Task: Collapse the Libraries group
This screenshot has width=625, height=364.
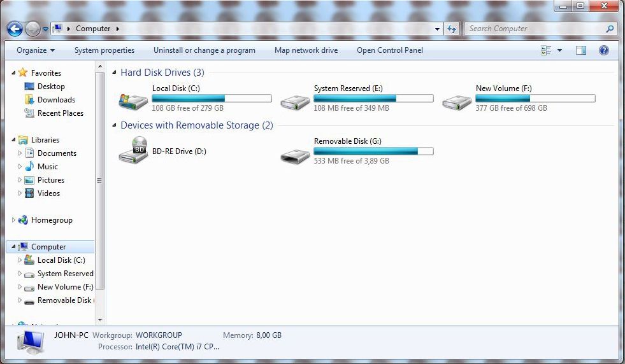Action: click(13, 140)
